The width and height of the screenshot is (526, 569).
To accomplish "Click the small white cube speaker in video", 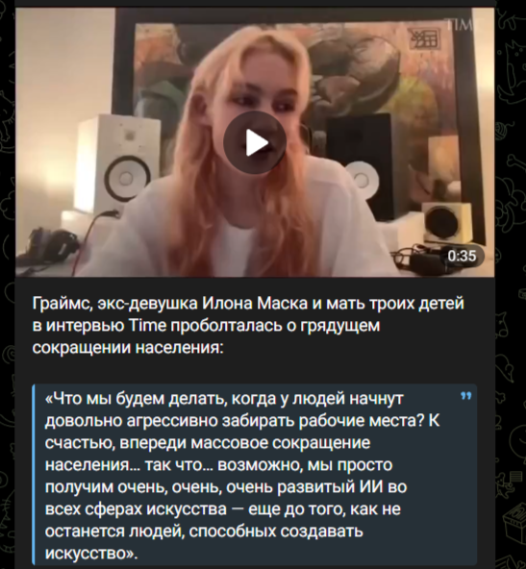I will tap(447, 222).
